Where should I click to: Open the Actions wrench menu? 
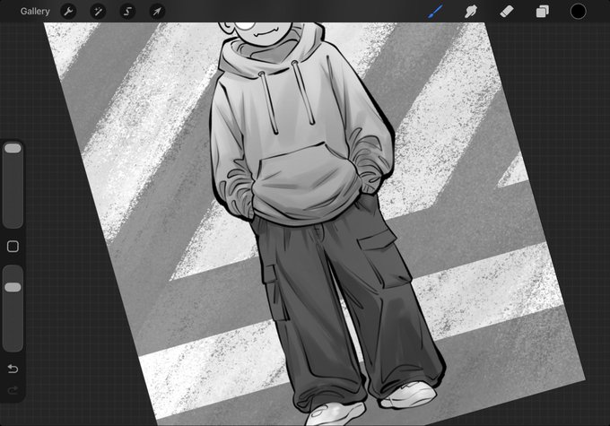point(68,12)
